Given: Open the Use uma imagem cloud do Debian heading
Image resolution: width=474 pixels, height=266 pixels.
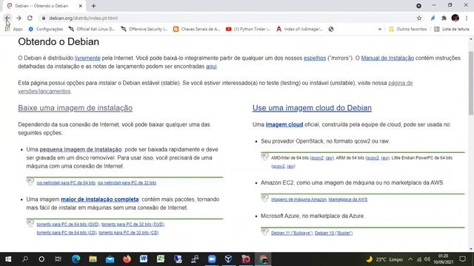Looking at the screenshot, I should [312, 108].
